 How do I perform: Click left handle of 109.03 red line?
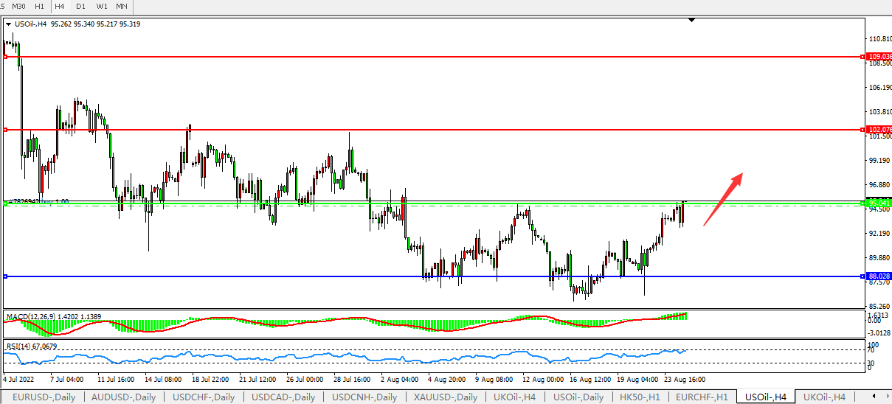click(x=6, y=56)
